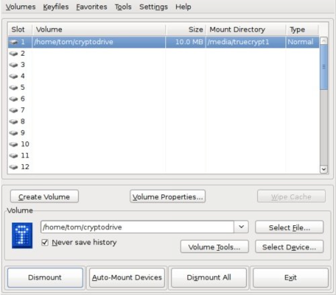This screenshot has height=295, width=336.
Task: Click the blue TrueCrypt logo icon
Action: pos(22,236)
